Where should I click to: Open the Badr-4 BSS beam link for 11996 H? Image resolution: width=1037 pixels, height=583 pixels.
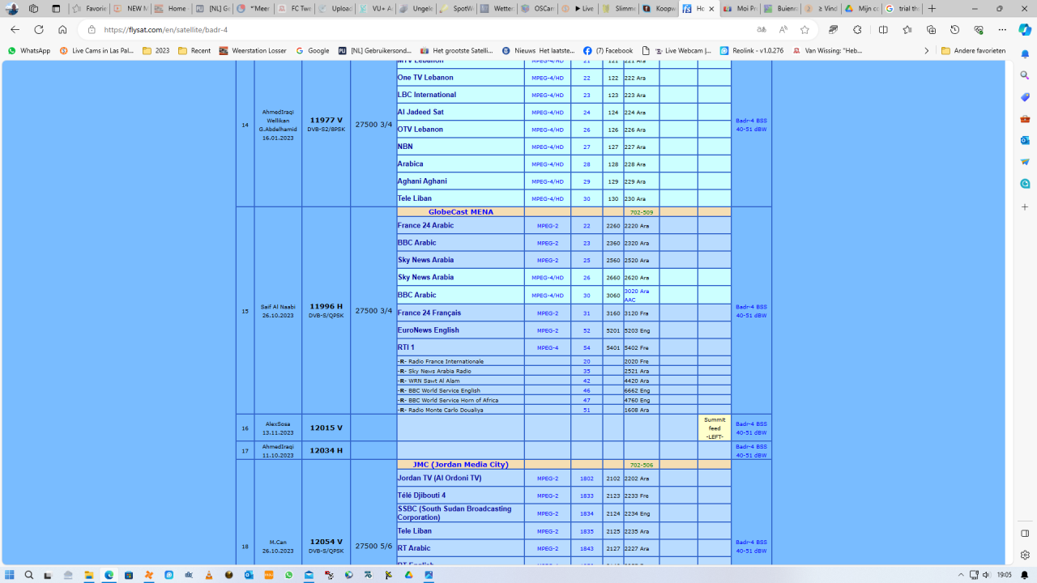(x=751, y=311)
